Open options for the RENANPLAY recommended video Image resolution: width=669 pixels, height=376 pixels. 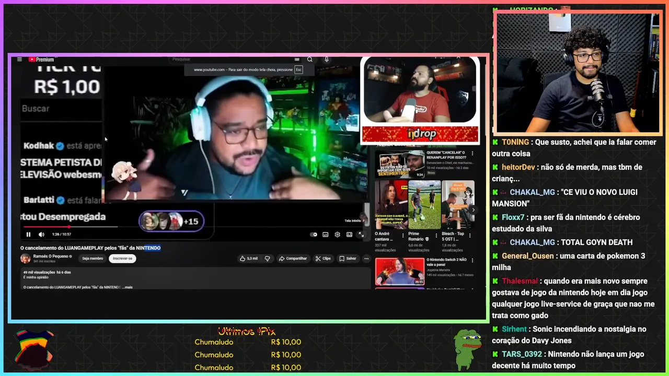(472, 154)
